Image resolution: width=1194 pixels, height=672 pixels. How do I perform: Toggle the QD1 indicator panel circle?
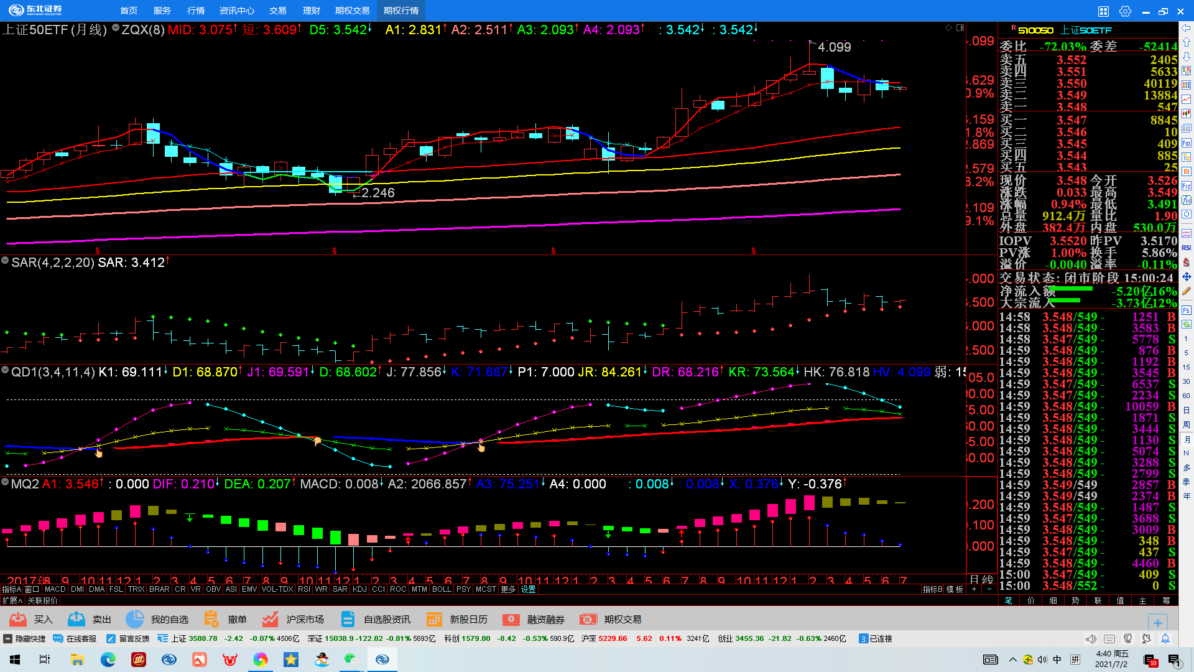pyautogui.click(x=5, y=370)
